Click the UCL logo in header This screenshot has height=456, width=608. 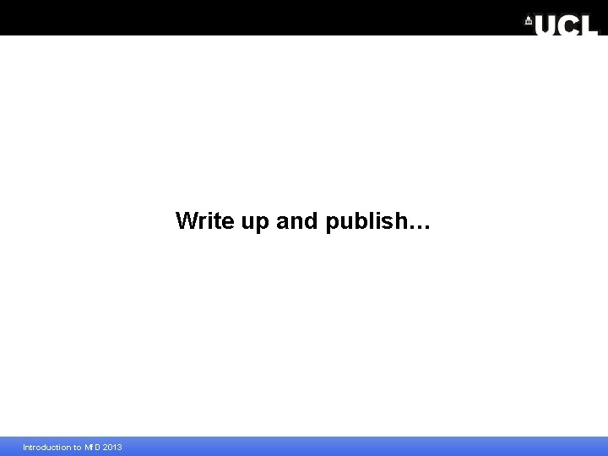coord(562,25)
